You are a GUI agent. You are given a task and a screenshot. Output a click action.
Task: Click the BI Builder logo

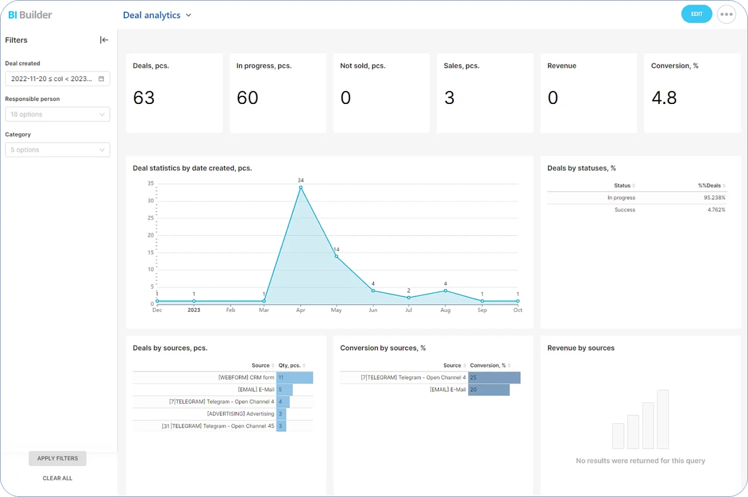[30, 15]
